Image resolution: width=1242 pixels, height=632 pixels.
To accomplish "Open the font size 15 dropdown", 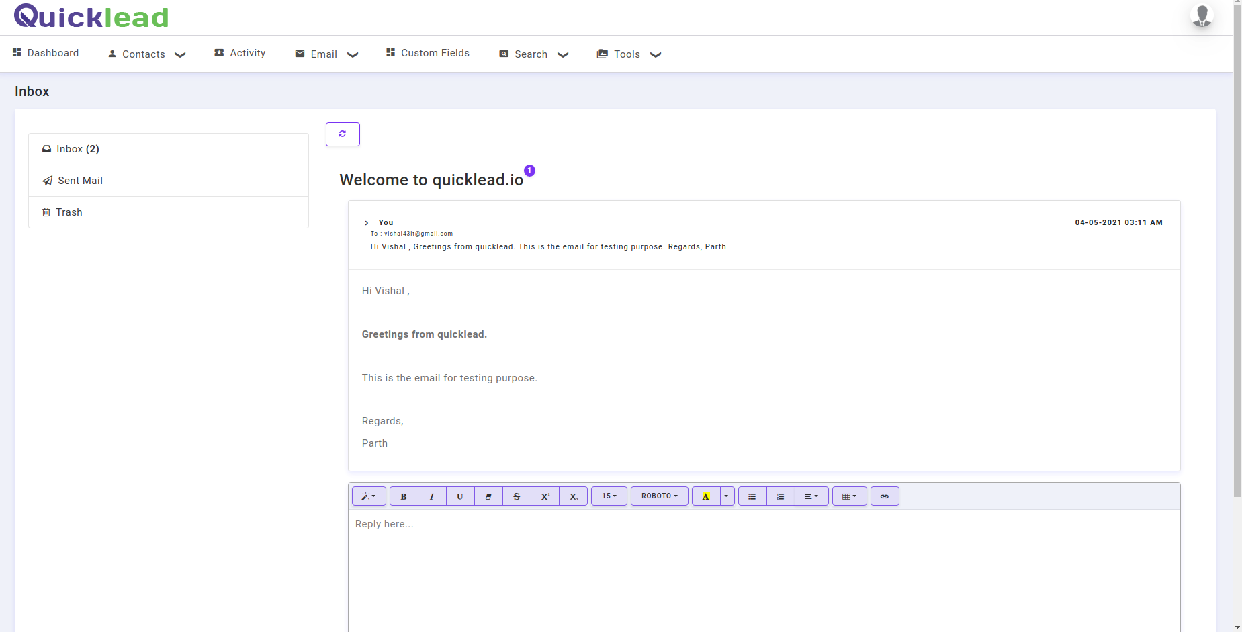I will pyautogui.click(x=609, y=496).
